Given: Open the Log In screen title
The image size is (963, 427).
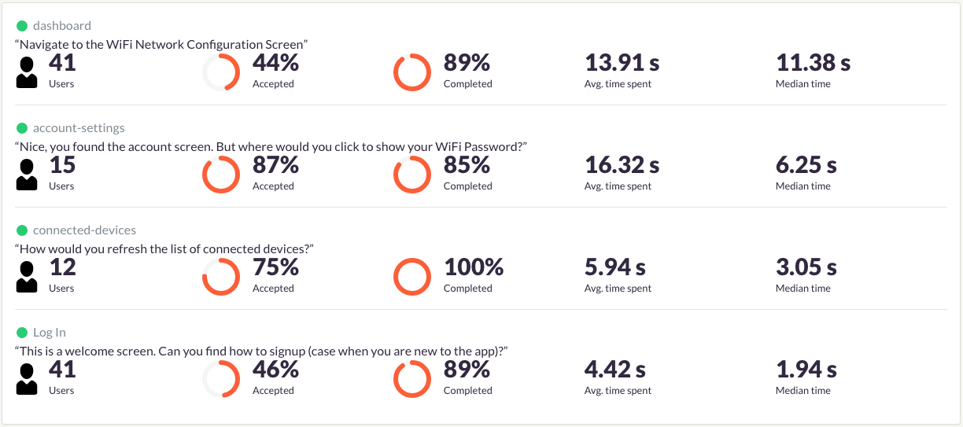Looking at the screenshot, I should [50, 333].
